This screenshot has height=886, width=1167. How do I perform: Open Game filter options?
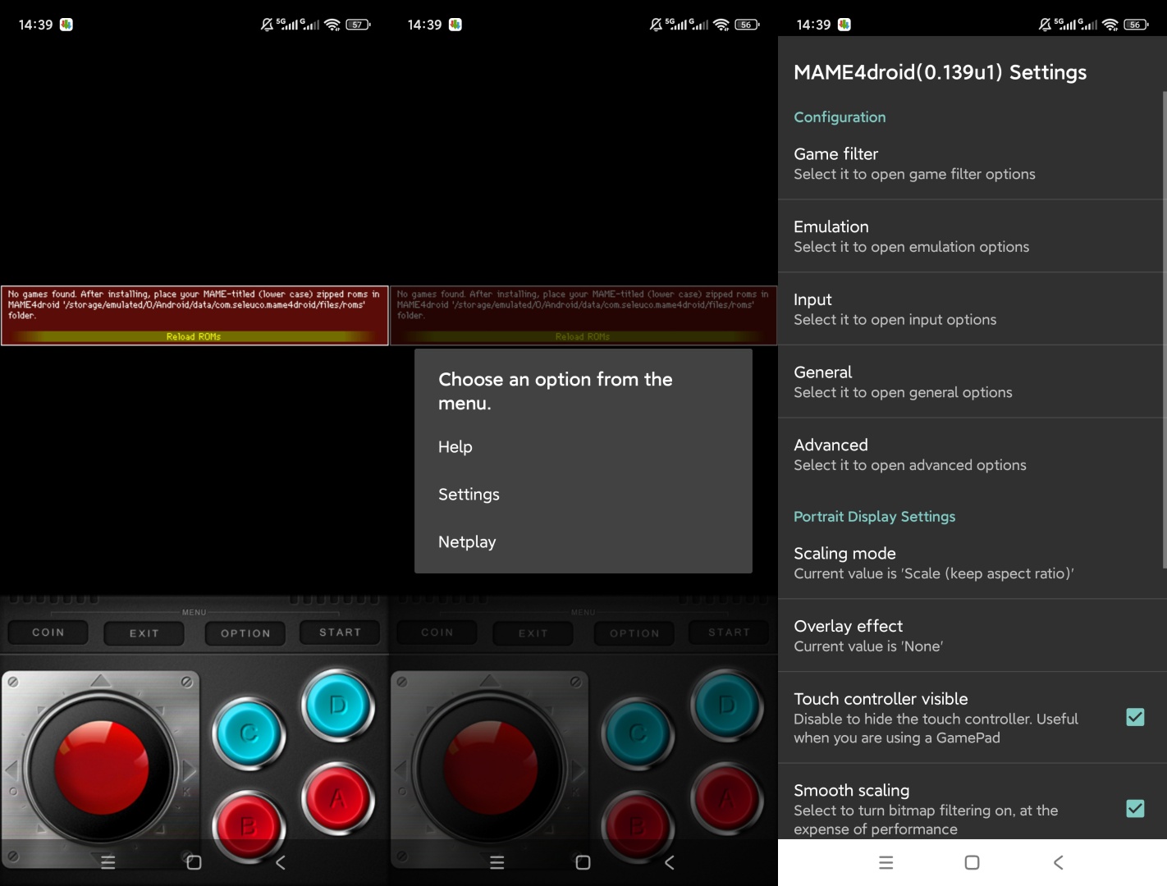point(972,163)
